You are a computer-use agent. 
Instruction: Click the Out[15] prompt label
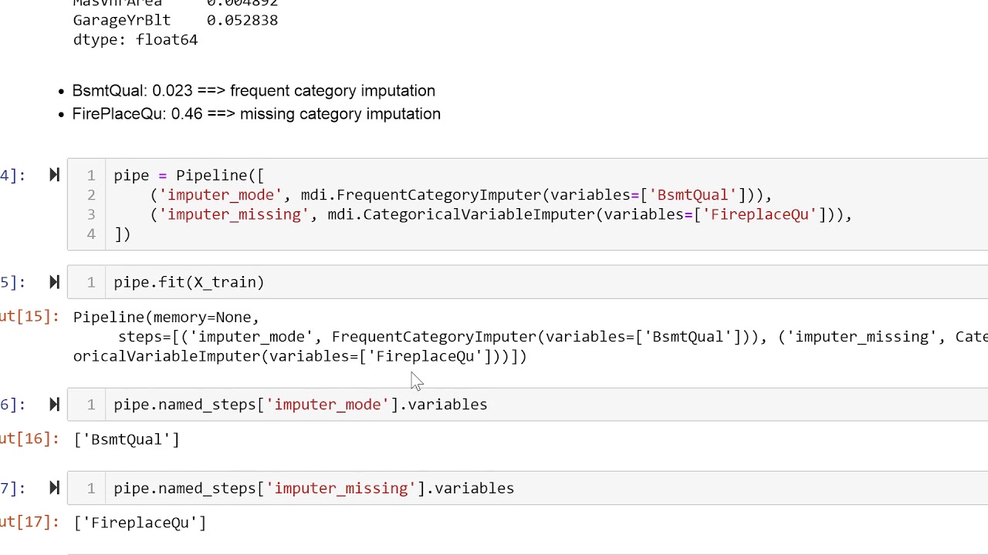(29, 317)
